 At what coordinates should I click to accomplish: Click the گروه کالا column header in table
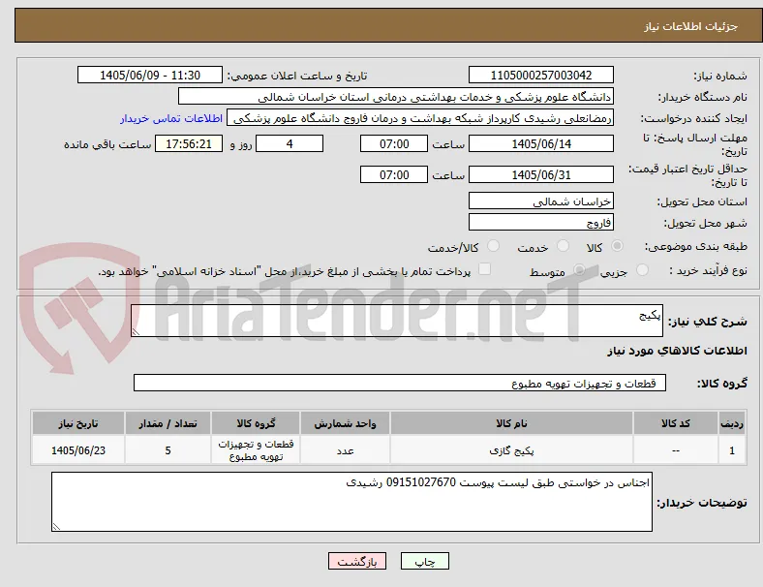(x=256, y=423)
